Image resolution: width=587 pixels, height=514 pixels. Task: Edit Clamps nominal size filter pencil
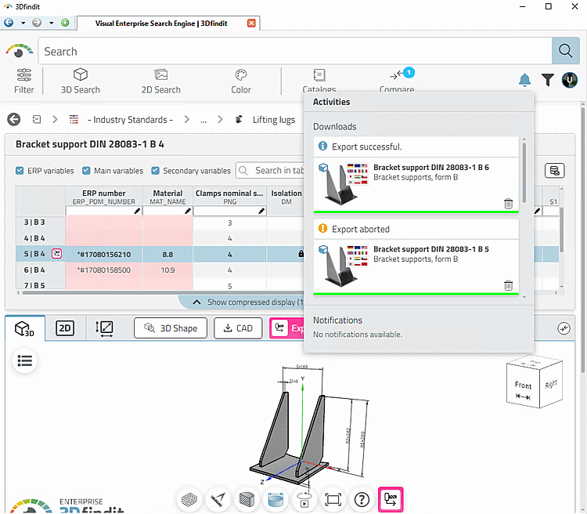[261, 211]
